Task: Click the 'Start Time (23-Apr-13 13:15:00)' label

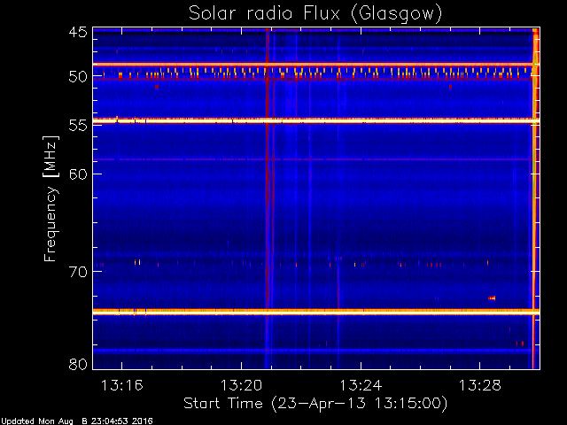Action: [x=315, y=404]
